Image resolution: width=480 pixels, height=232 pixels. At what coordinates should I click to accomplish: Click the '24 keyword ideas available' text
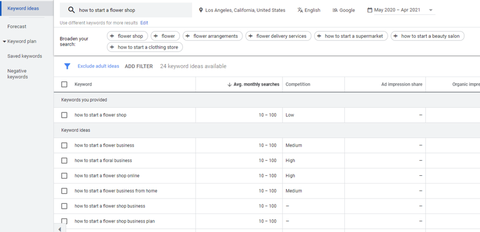(193, 66)
